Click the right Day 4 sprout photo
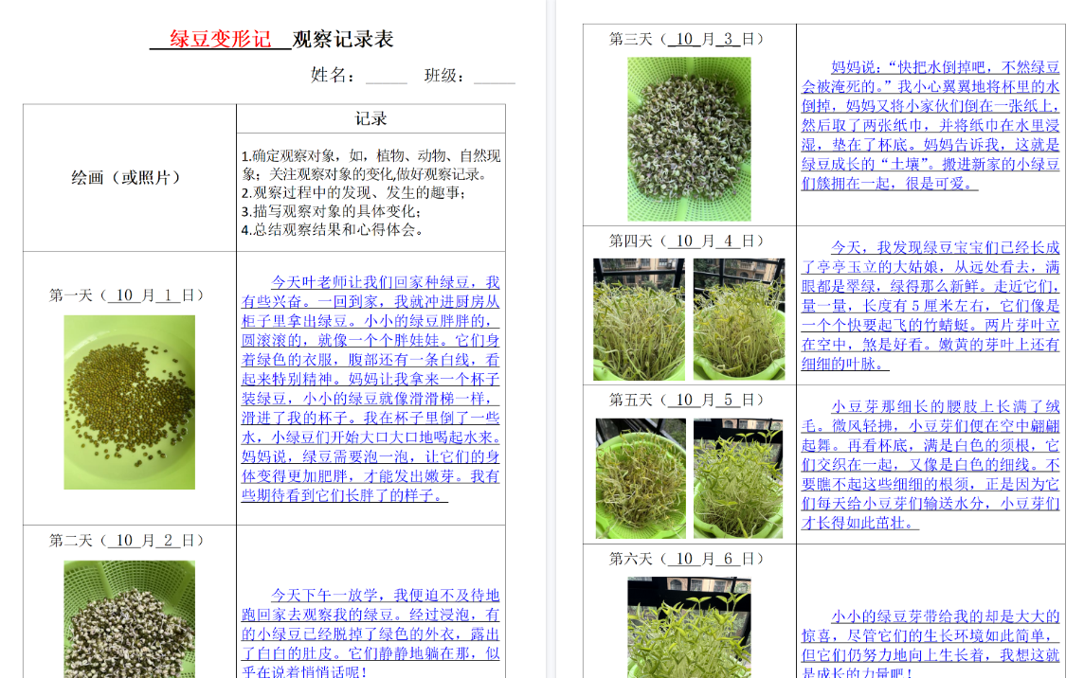 pyautogui.click(x=739, y=317)
